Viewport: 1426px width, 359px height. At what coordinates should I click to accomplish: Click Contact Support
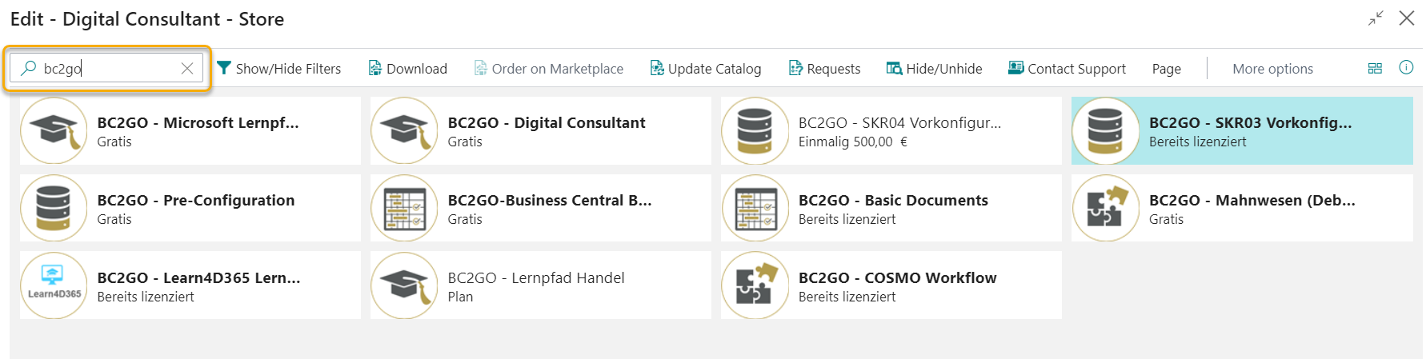click(1067, 69)
